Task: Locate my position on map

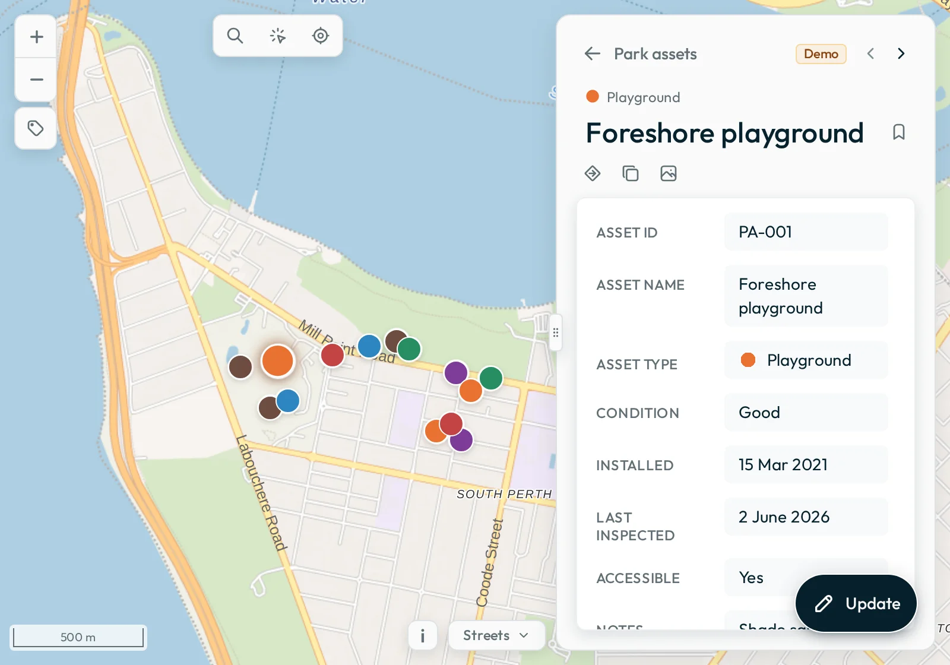Action: [321, 36]
